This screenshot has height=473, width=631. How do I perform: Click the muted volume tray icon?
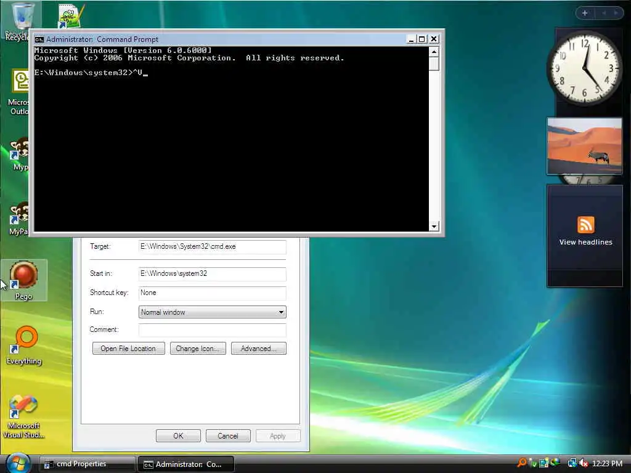click(584, 463)
